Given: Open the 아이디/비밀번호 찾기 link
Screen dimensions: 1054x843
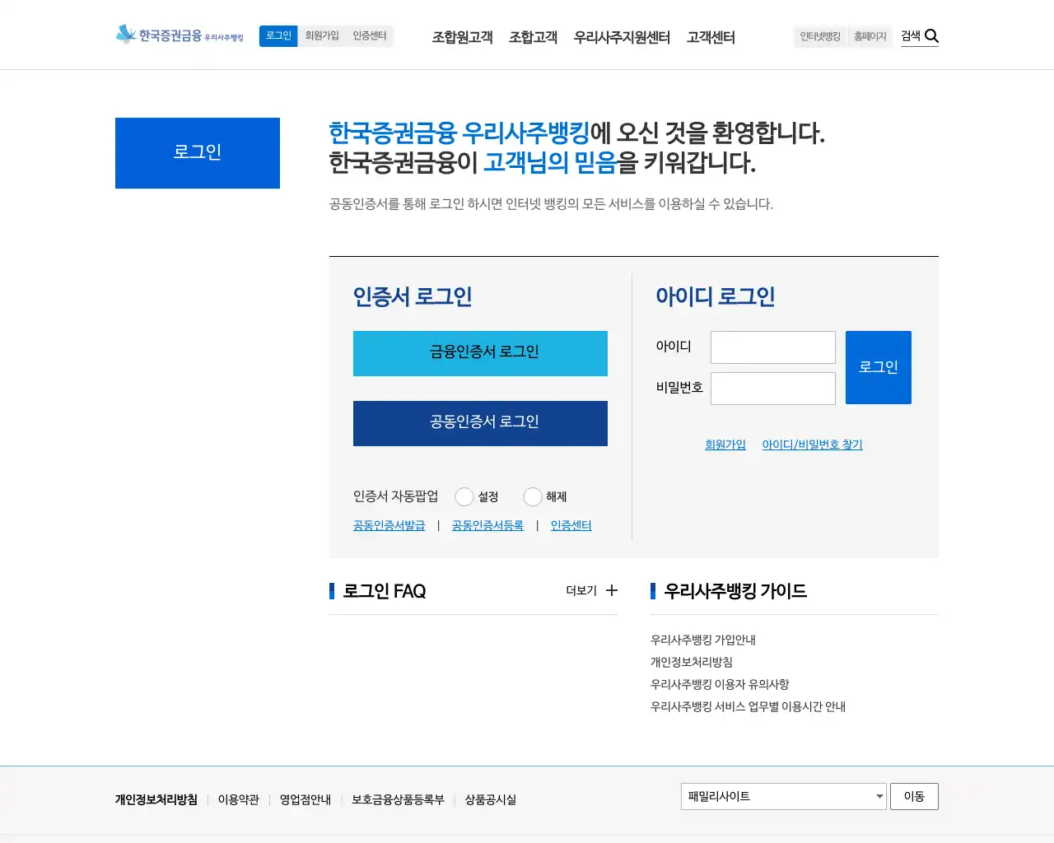Looking at the screenshot, I should 813,445.
